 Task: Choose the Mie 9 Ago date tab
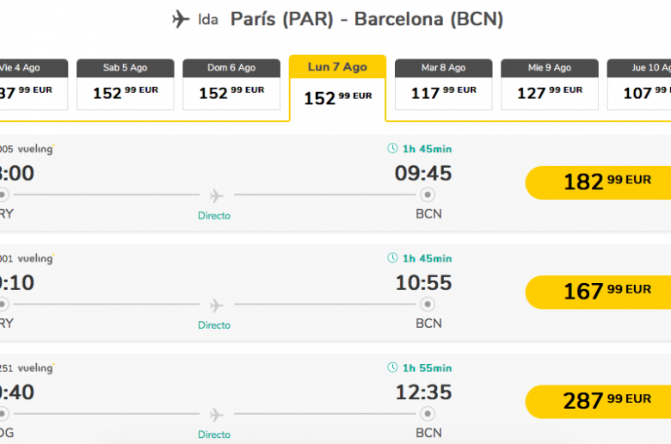coord(550,84)
